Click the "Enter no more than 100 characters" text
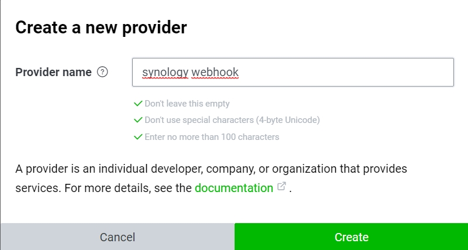The height and width of the screenshot is (250, 468). pos(212,137)
